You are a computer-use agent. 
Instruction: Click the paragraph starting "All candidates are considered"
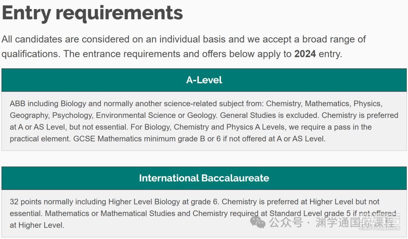pos(184,46)
